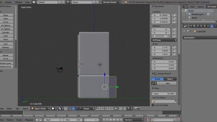Enable the Grease Pencil checkbox
217x122 pixels.
156,74
